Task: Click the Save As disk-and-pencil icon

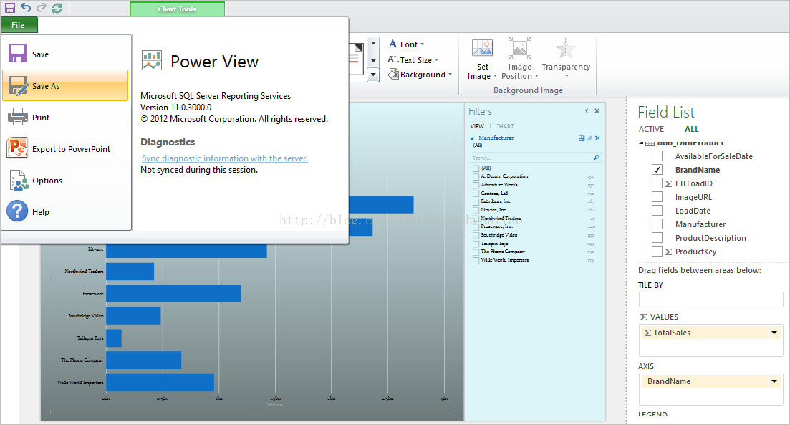Action: click(x=18, y=86)
